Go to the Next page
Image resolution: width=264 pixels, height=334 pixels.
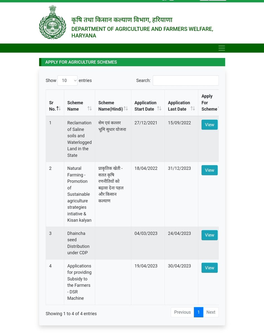tap(211, 312)
